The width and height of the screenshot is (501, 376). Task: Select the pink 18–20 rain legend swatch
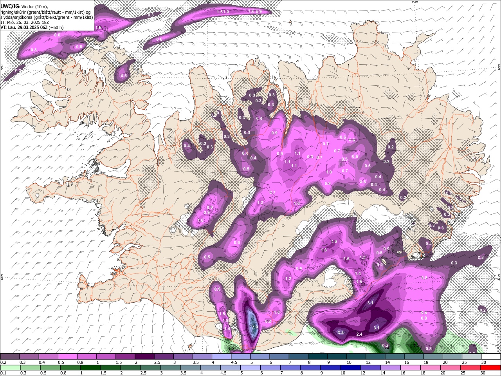[x=431, y=367]
